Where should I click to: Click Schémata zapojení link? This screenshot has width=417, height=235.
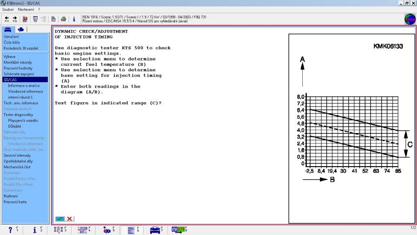pos(19,74)
